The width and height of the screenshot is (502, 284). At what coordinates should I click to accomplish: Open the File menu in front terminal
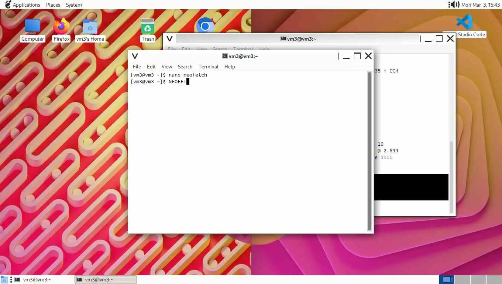[137, 67]
